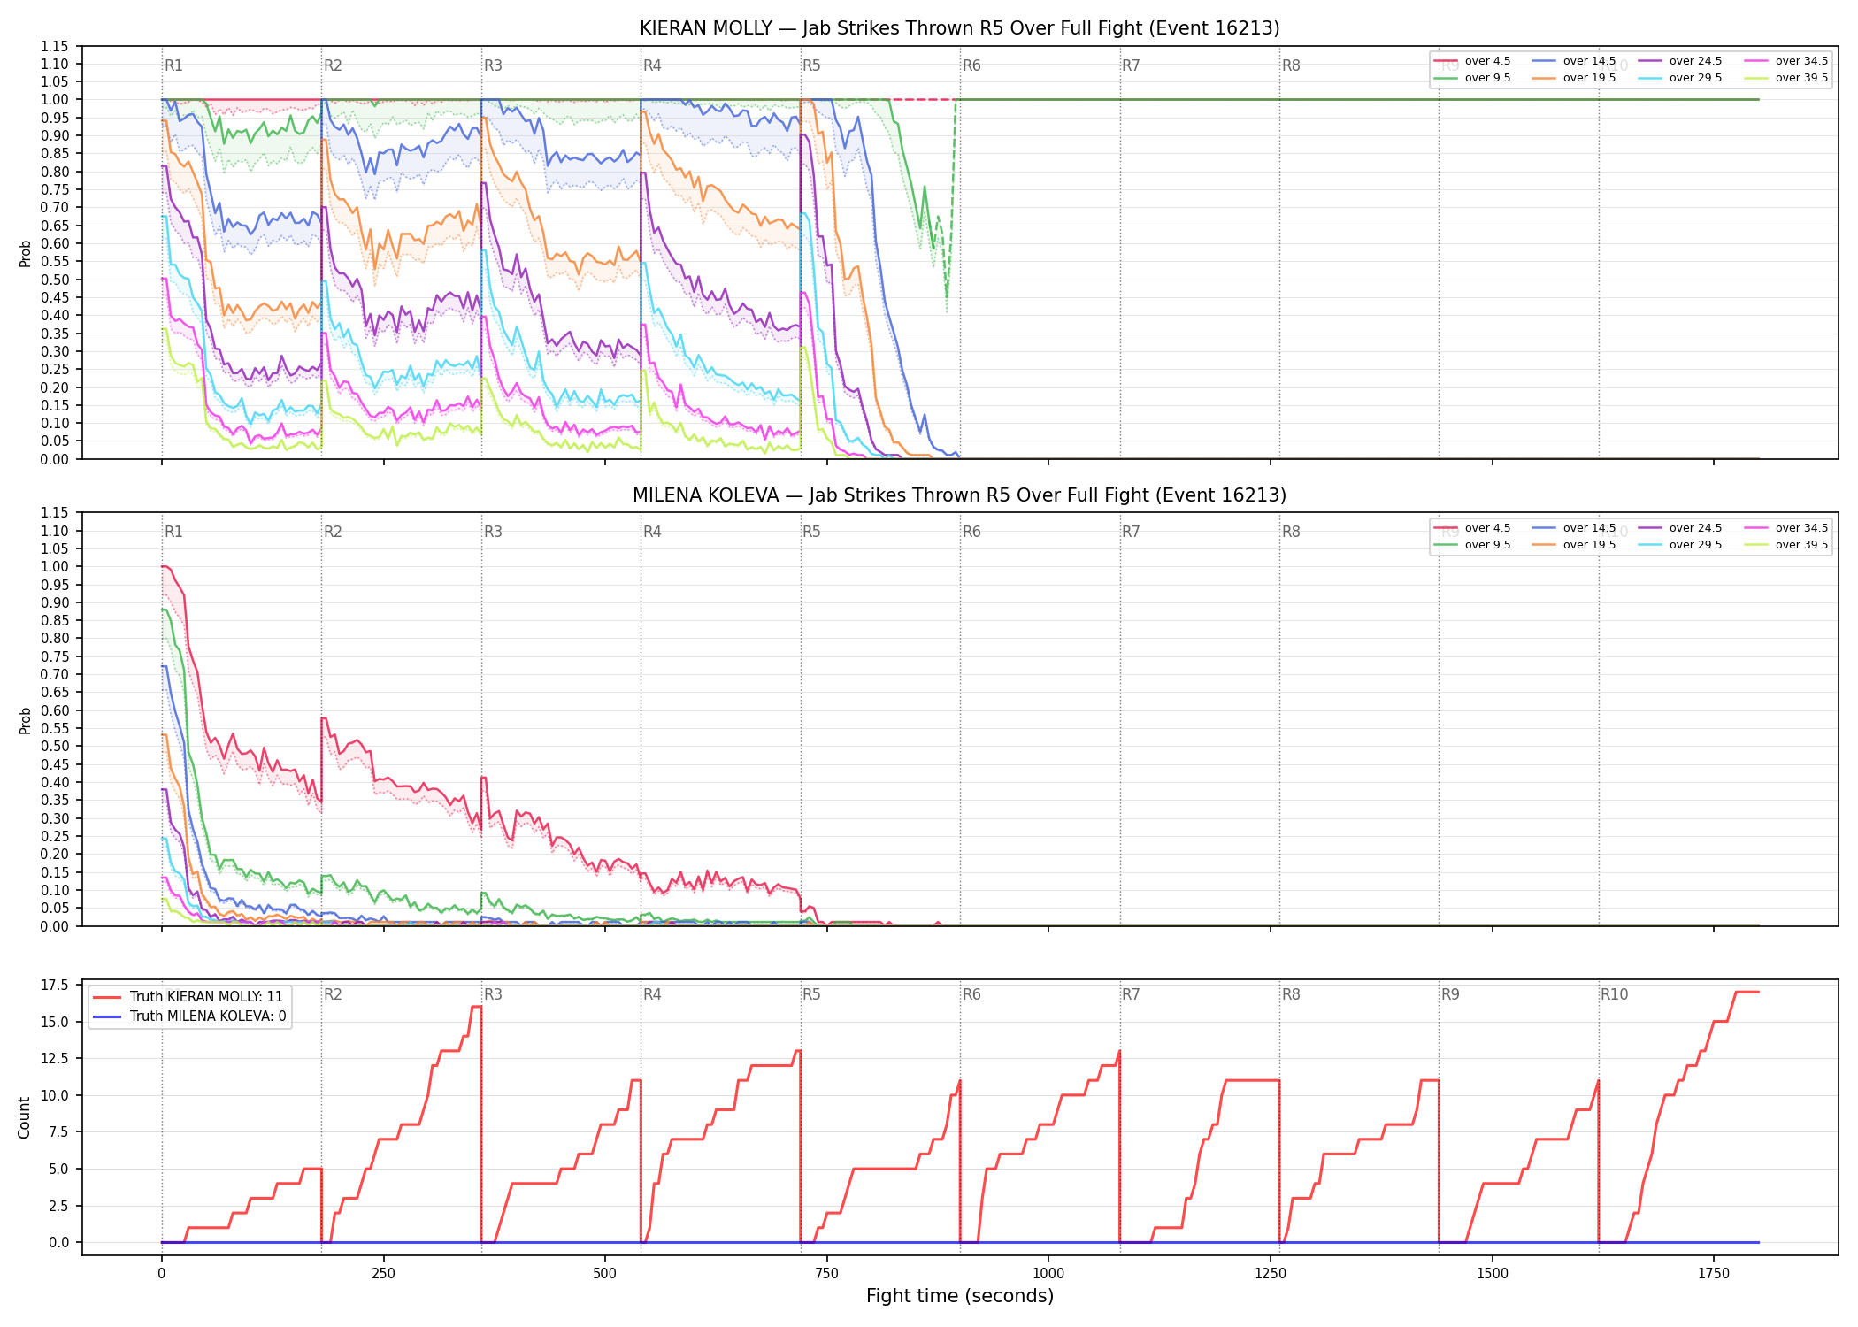This screenshot has height=1327, width=1858.
Task: Click the 0.50 tick in Milena Koleva chart
Action: 55,746
